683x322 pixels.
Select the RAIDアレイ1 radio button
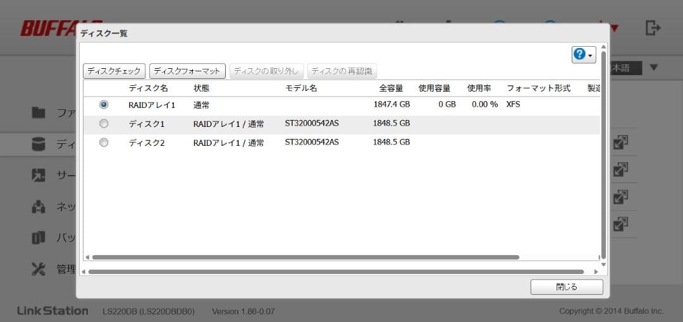point(104,104)
